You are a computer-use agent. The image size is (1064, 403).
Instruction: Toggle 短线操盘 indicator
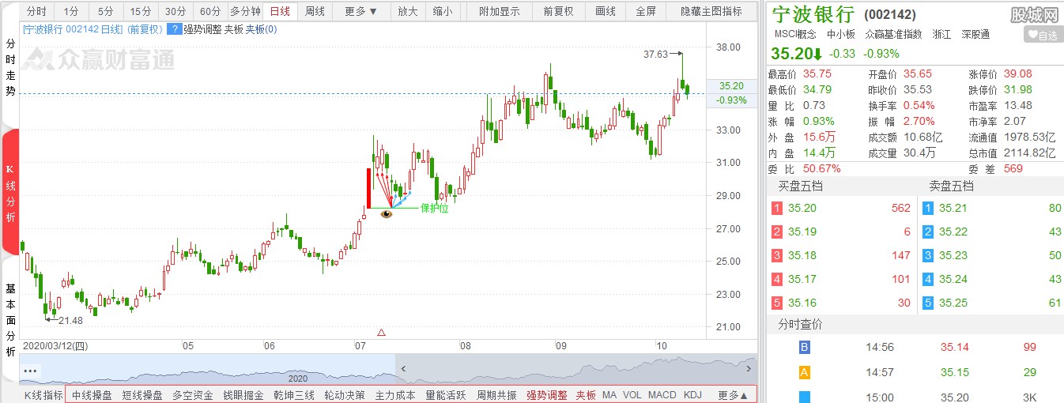(x=142, y=395)
